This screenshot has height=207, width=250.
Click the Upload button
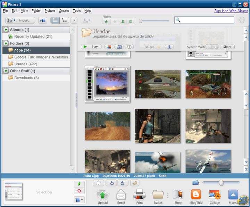(x=102, y=197)
